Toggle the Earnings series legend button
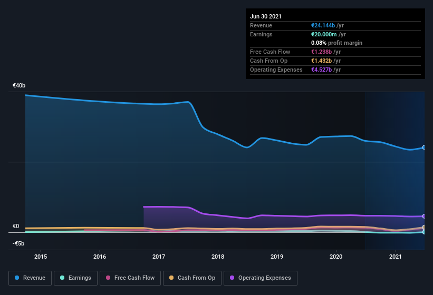433x295 pixels. (x=75, y=278)
